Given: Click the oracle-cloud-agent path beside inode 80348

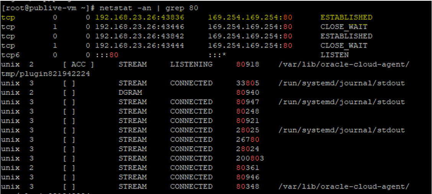Looking at the screenshot, I should pyautogui.click(x=344, y=186).
